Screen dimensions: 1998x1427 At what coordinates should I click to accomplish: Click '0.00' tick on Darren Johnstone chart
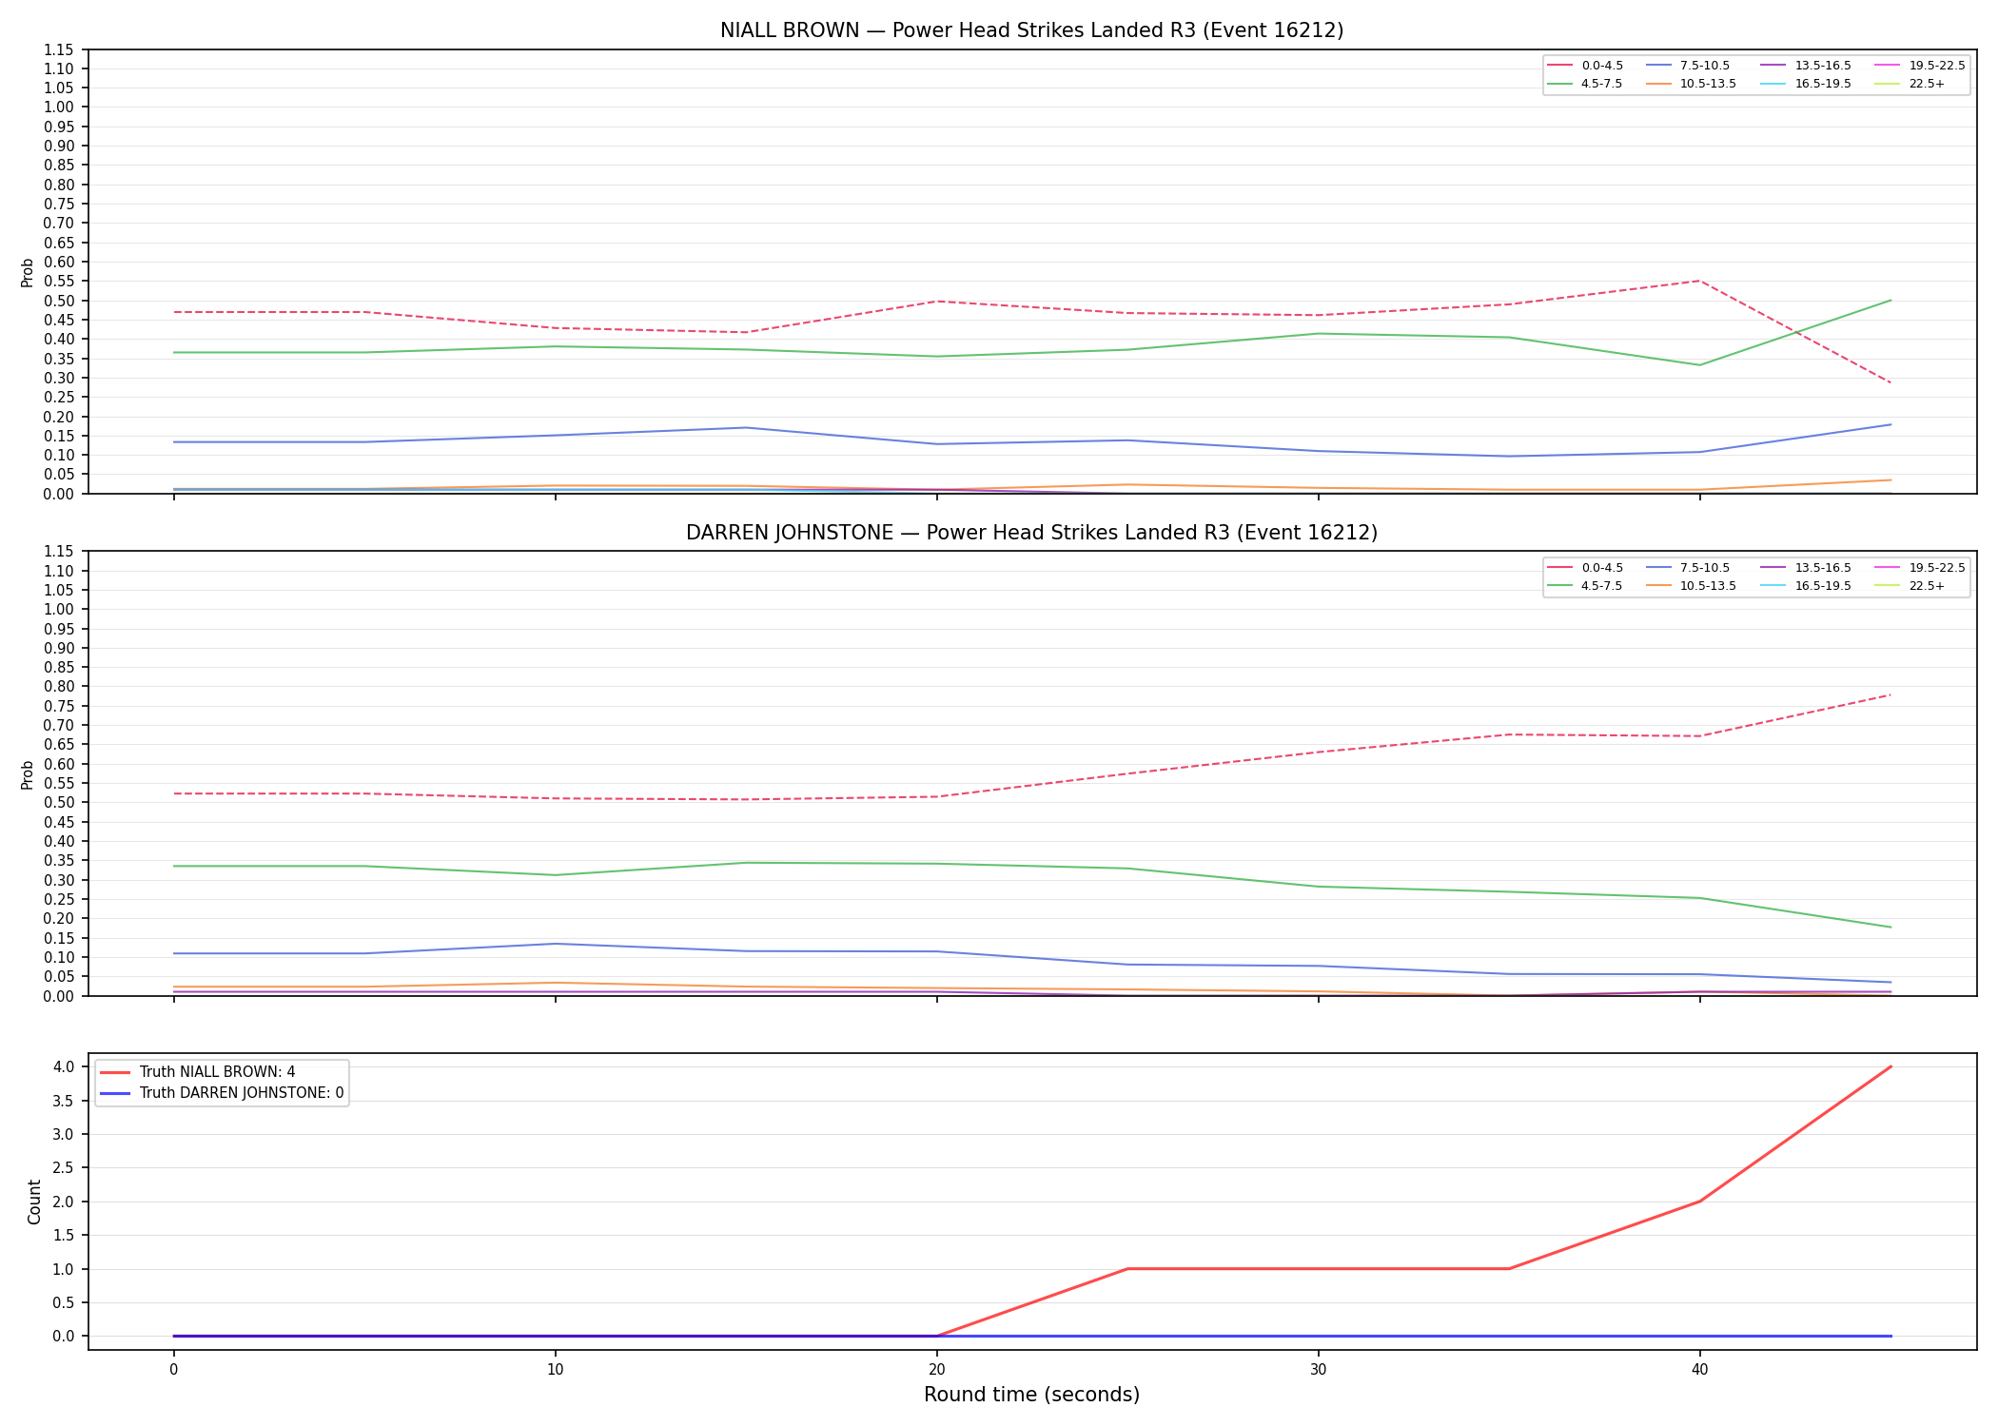tap(60, 996)
